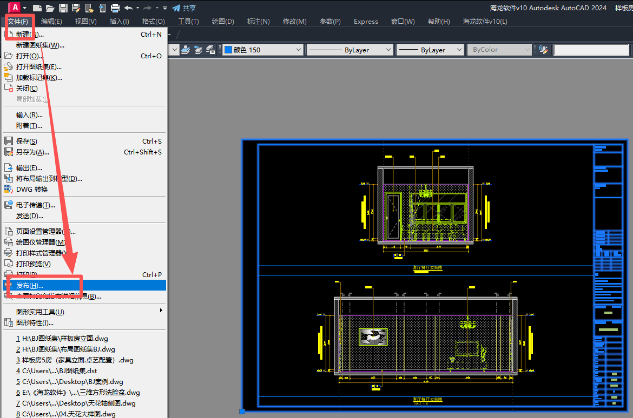Open the 颜色 150 color control
Image resolution: width=633 pixels, height=418 pixels.
[262, 50]
